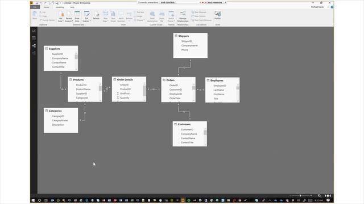Viewport: 364px width, 204px height.
Task: Select Phone field in the Shippers table
Action: point(185,50)
